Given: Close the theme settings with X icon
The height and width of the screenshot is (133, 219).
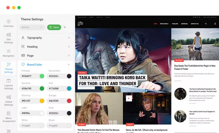Looking at the screenshot, I should [65, 27].
